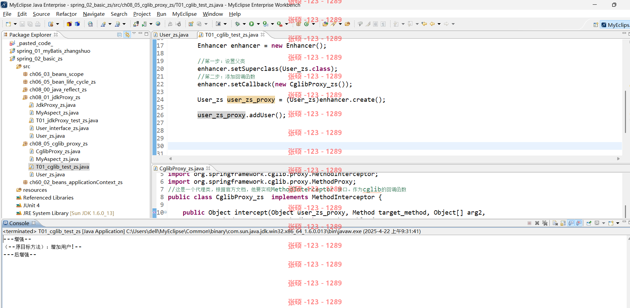Open the Run button dropdown arrow
This screenshot has height=308, width=630.
pos(258,24)
